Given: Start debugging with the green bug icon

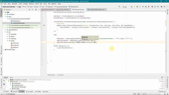Looking at the screenshot, I should 137,7.
